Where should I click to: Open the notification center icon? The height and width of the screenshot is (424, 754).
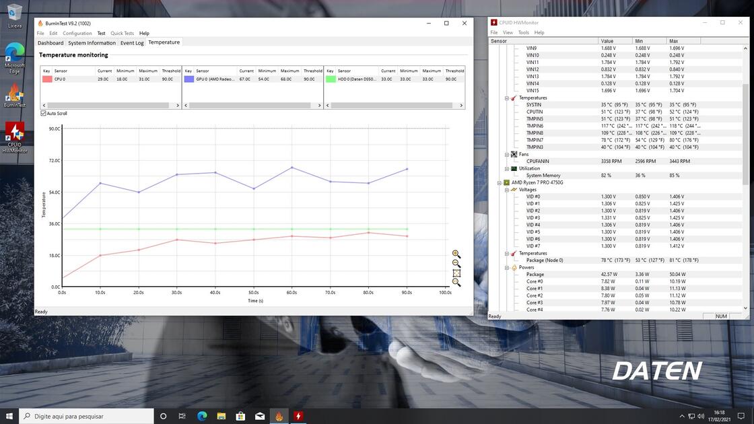tap(741, 417)
